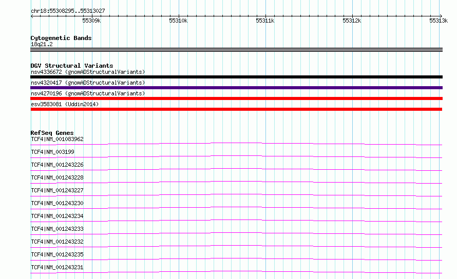Screen dimensions: 457x279
Task: Open variant label nsv4270196
Action: 88,93
